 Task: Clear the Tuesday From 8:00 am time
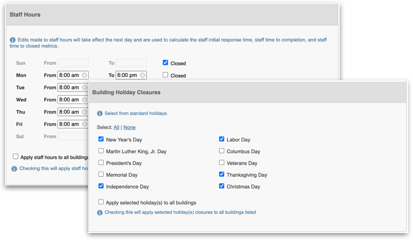[x=84, y=87]
